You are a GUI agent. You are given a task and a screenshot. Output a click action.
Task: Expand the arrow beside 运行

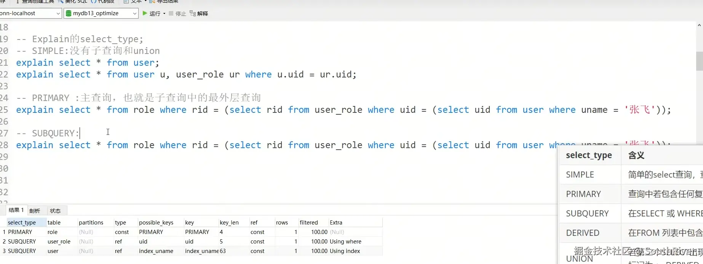tap(164, 14)
